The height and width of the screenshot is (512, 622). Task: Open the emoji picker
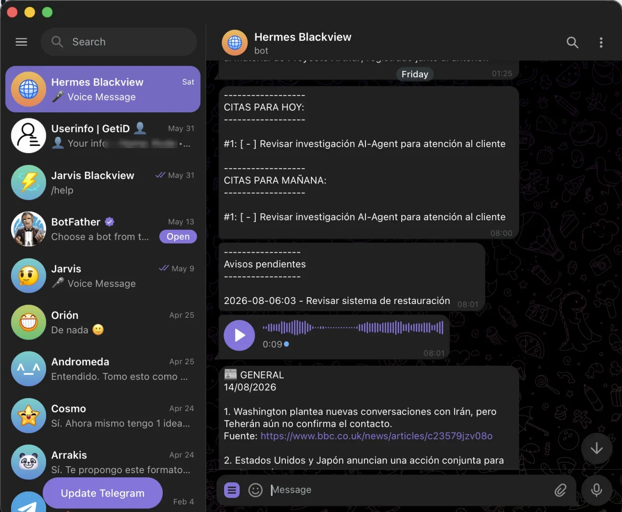click(x=255, y=490)
